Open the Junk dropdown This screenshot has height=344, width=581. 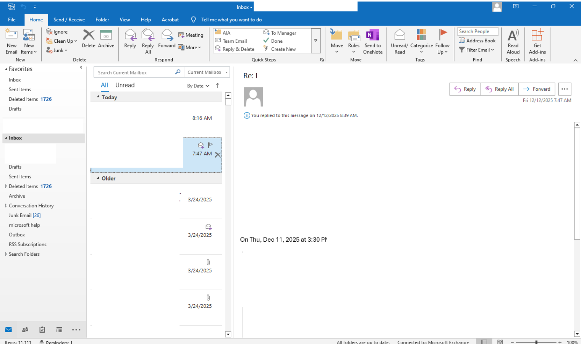click(x=57, y=50)
